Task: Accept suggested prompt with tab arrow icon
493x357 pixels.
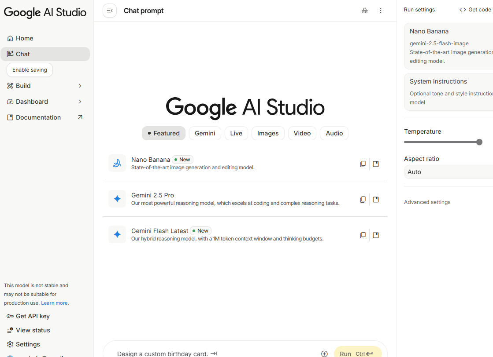Action: [214, 353]
